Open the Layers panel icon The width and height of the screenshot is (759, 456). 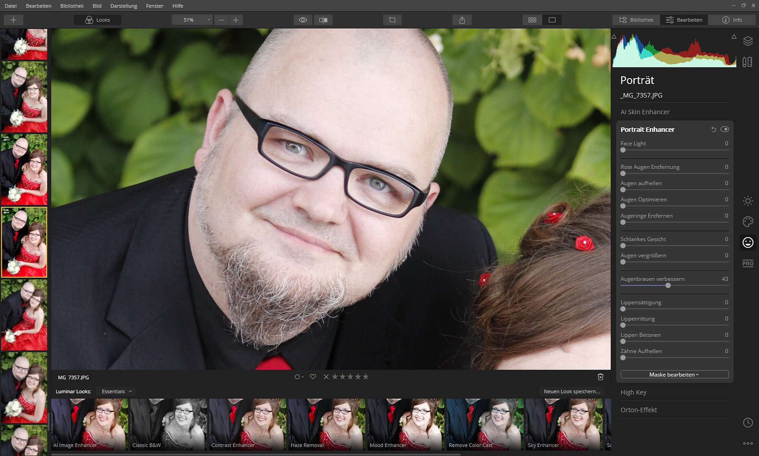coord(748,41)
